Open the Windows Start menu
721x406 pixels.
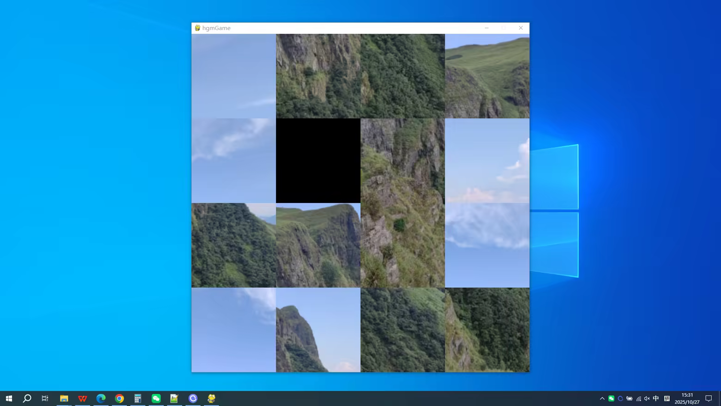coord(9,398)
